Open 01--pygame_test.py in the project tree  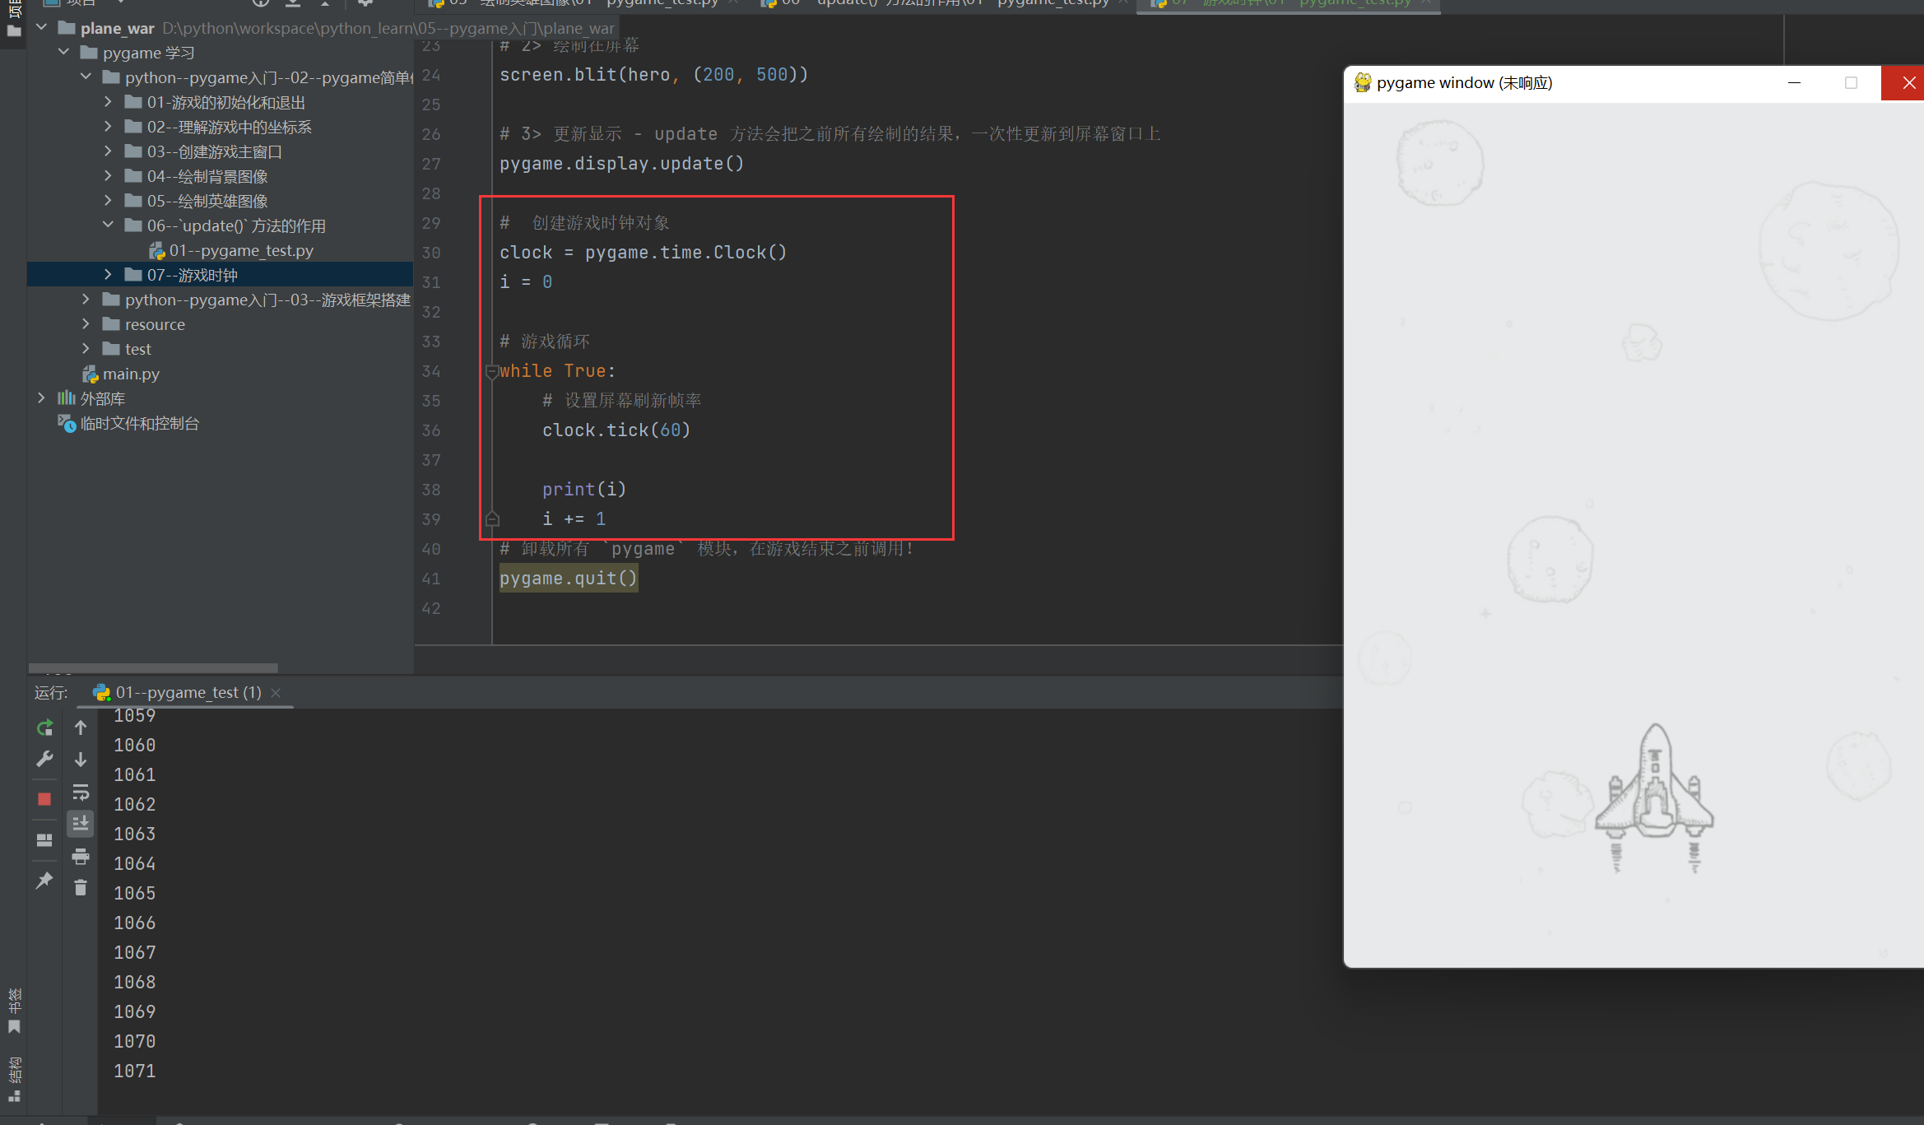241,250
